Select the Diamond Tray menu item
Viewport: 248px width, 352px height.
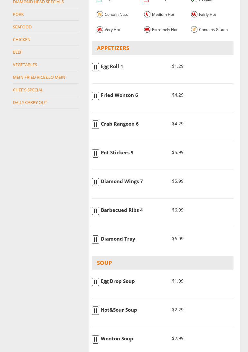[x=118, y=239]
